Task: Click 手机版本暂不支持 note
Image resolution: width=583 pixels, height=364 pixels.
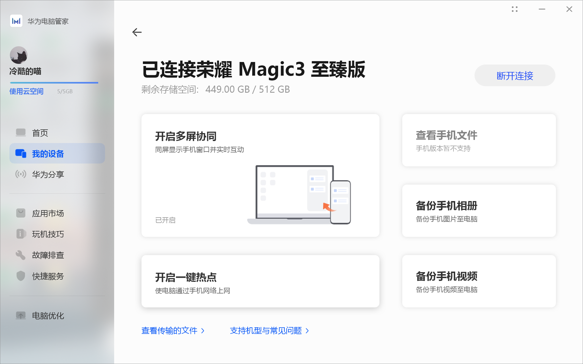Action: (443, 148)
